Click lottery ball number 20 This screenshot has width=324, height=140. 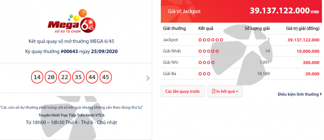point(51,77)
